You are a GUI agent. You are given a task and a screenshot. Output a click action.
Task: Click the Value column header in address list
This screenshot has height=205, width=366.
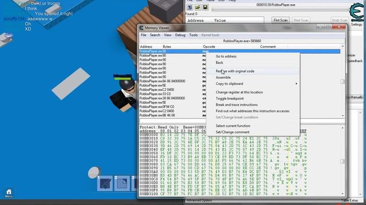tap(220, 20)
